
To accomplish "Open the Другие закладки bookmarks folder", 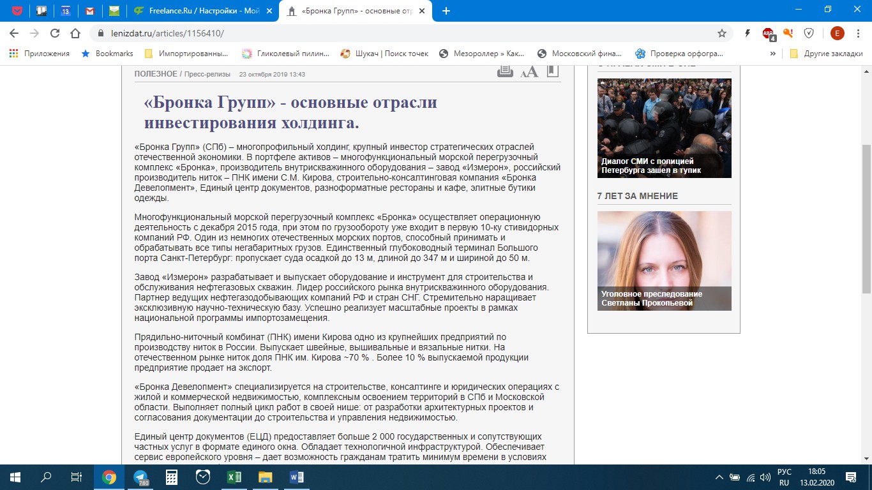I will coord(826,54).
